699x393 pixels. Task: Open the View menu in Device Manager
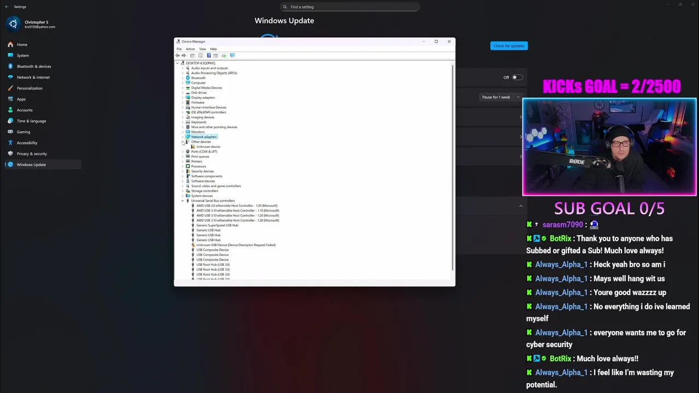click(203, 49)
